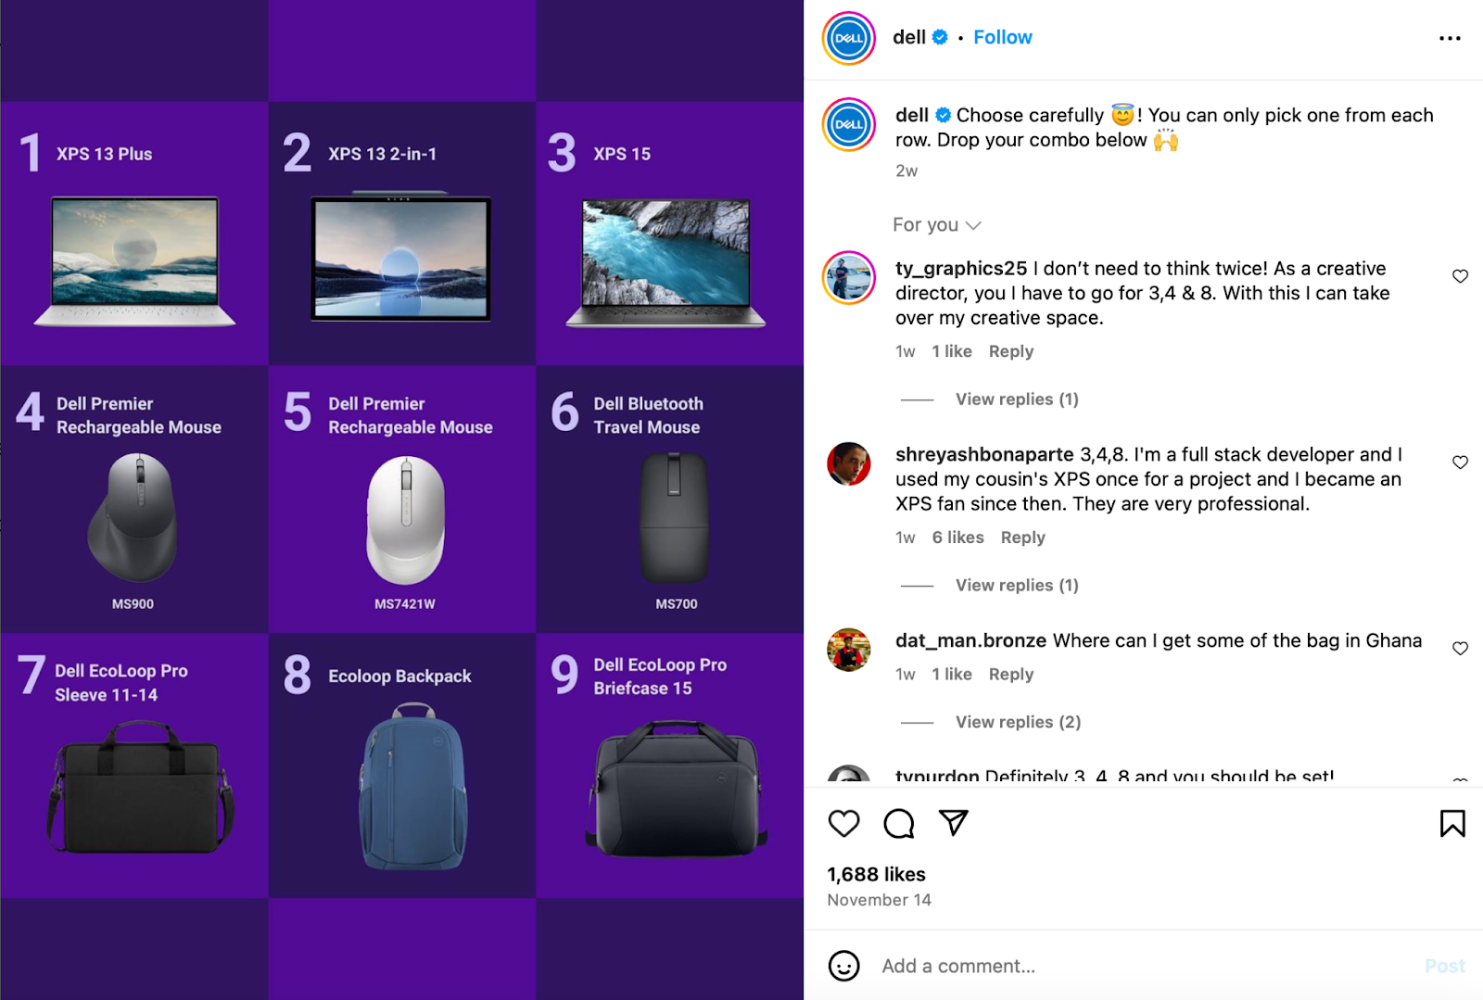Screen dimensions: 1483x1000
Task: Like dat_man.bronze's comment
Action: (1460, 649)
